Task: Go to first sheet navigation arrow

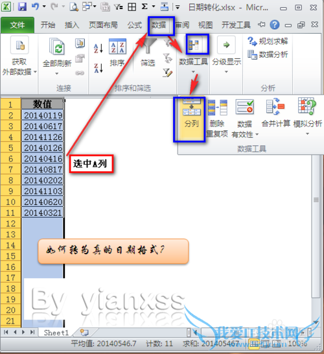Action: (6, 332)
